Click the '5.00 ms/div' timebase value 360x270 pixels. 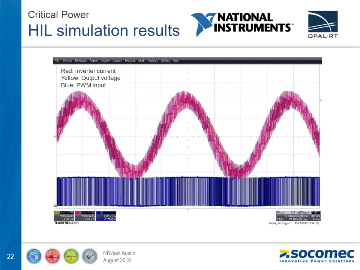(x=292, y=216)
